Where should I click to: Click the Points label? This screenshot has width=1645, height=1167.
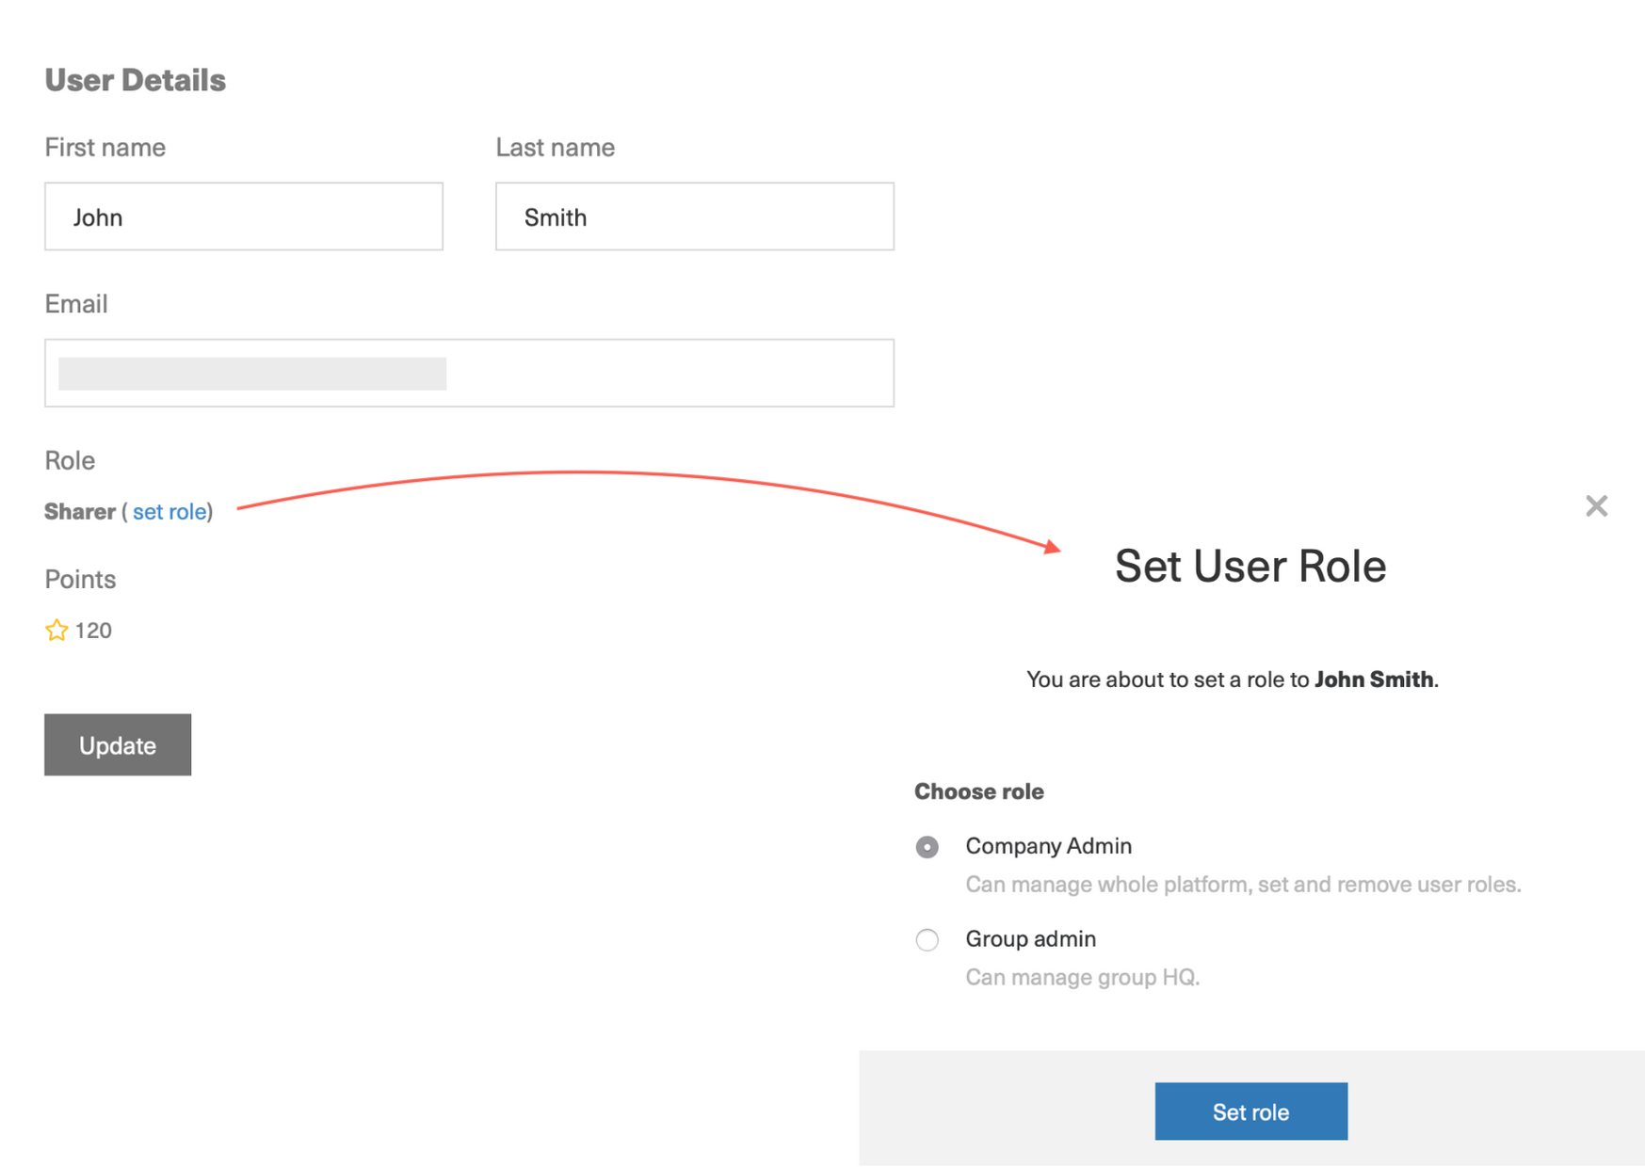[80, 579]
